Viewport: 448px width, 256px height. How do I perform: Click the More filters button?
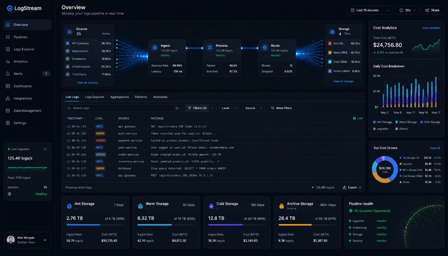[281, 108]
